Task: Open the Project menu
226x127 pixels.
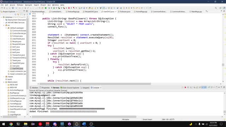Action: [x=43, y=5]
